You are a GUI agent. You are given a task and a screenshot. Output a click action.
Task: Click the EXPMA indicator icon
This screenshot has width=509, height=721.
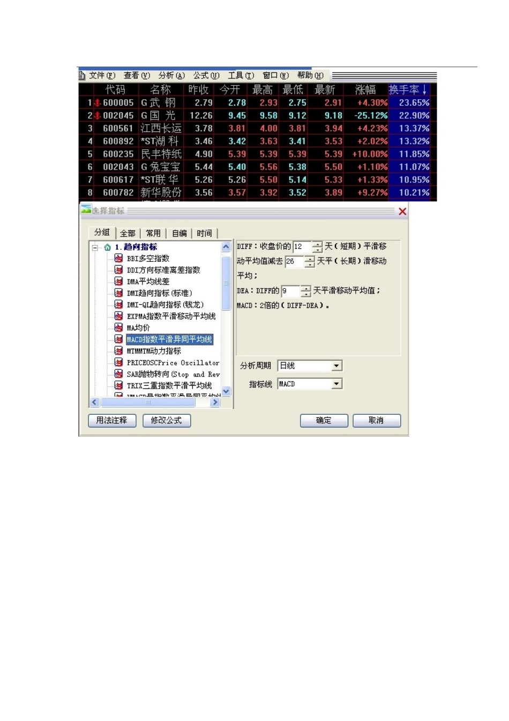pyautogui.click(x=118, y=316)
